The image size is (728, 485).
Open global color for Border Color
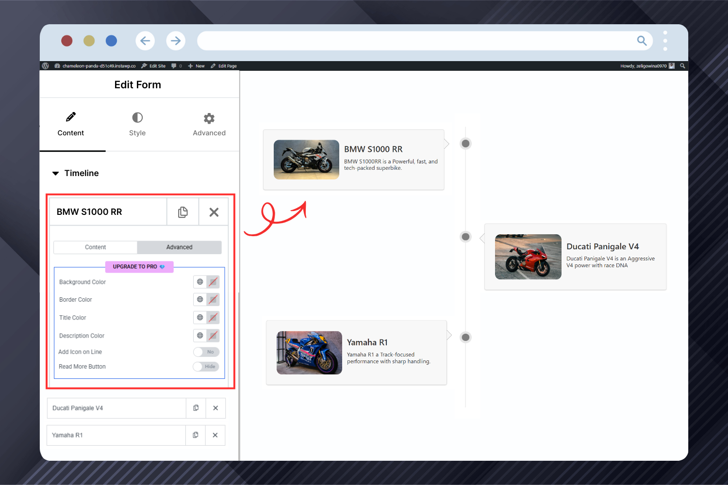[x=200, y=299]
